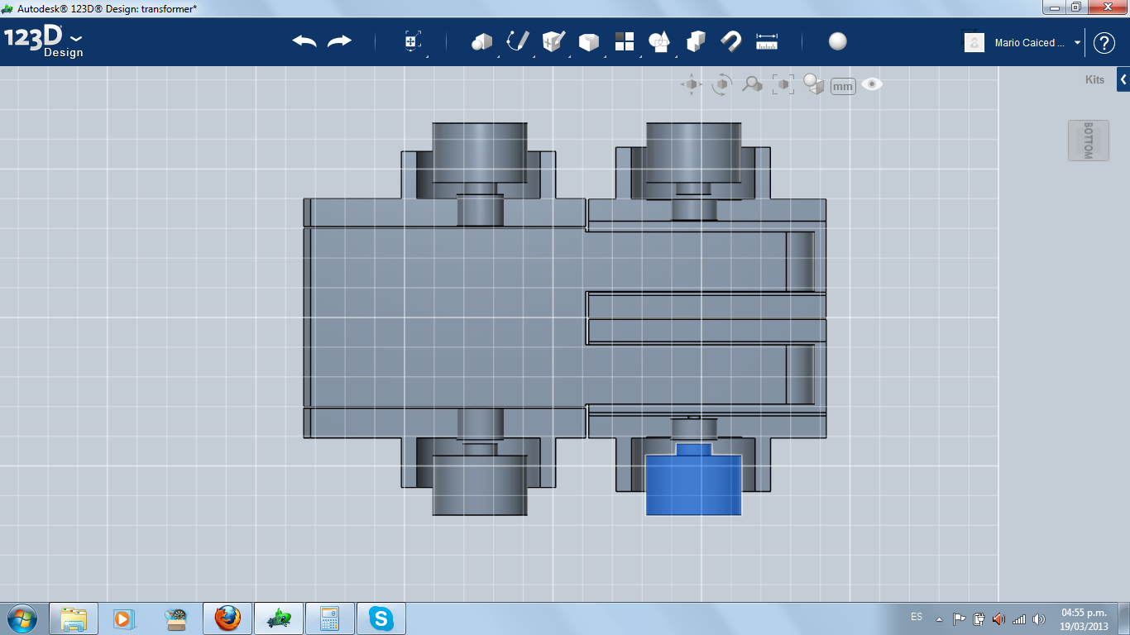The height and width of the screenshot is (635, 1130).
Task: Open the Transform tool
Action: [413, 42]
